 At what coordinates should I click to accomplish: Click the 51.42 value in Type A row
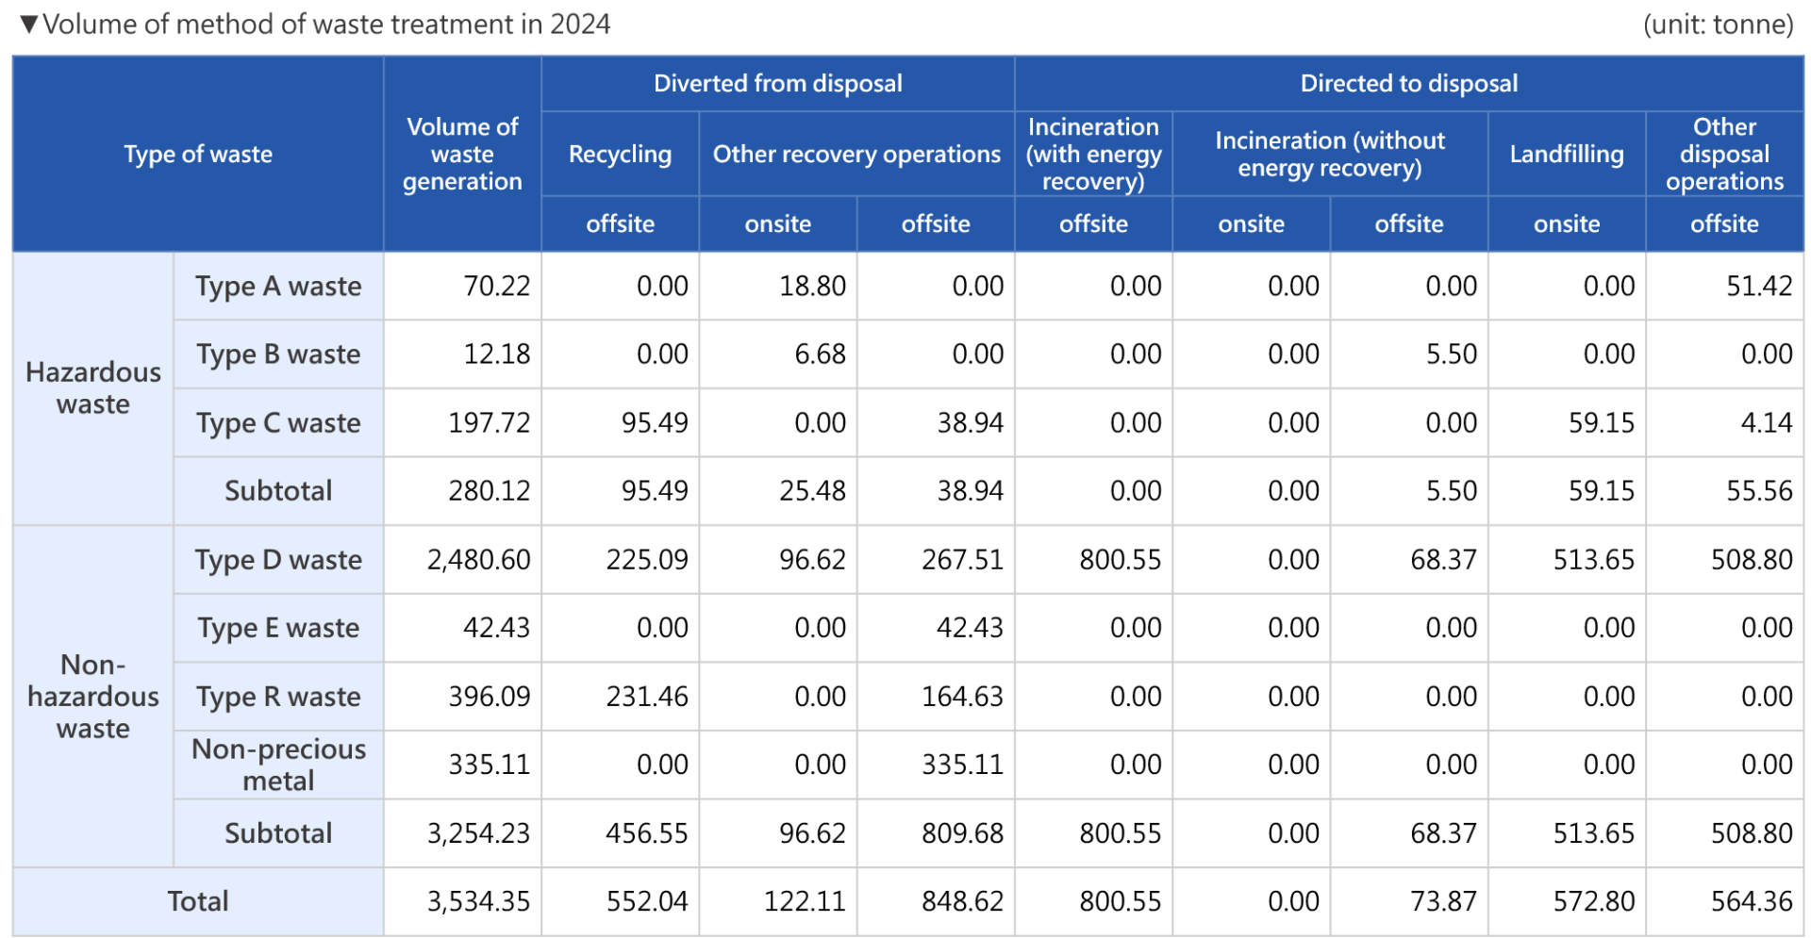point(1758,286)
